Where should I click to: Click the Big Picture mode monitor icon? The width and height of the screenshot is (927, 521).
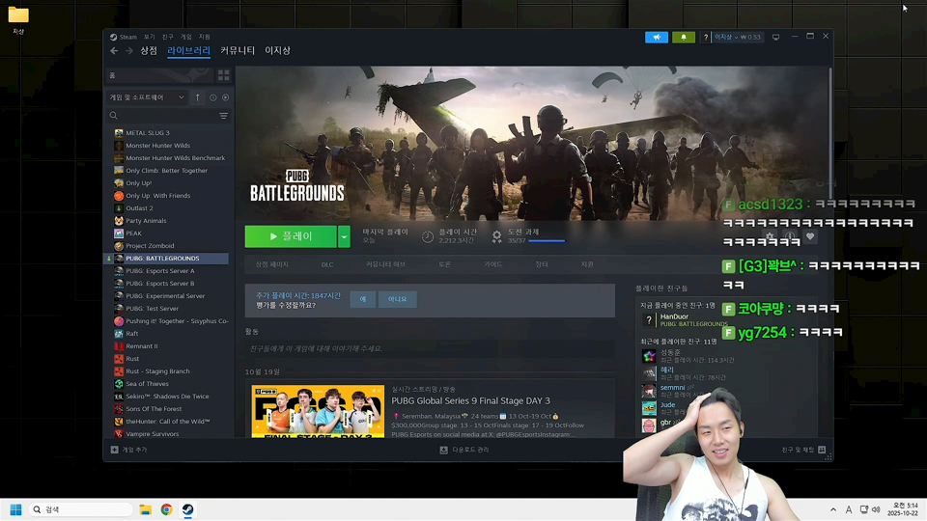pyautogui.click(x=775, y=37)
